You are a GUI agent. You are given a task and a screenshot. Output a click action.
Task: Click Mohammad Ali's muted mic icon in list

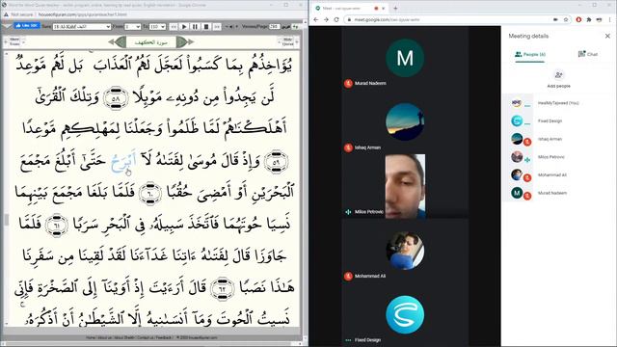coord(527,177)
